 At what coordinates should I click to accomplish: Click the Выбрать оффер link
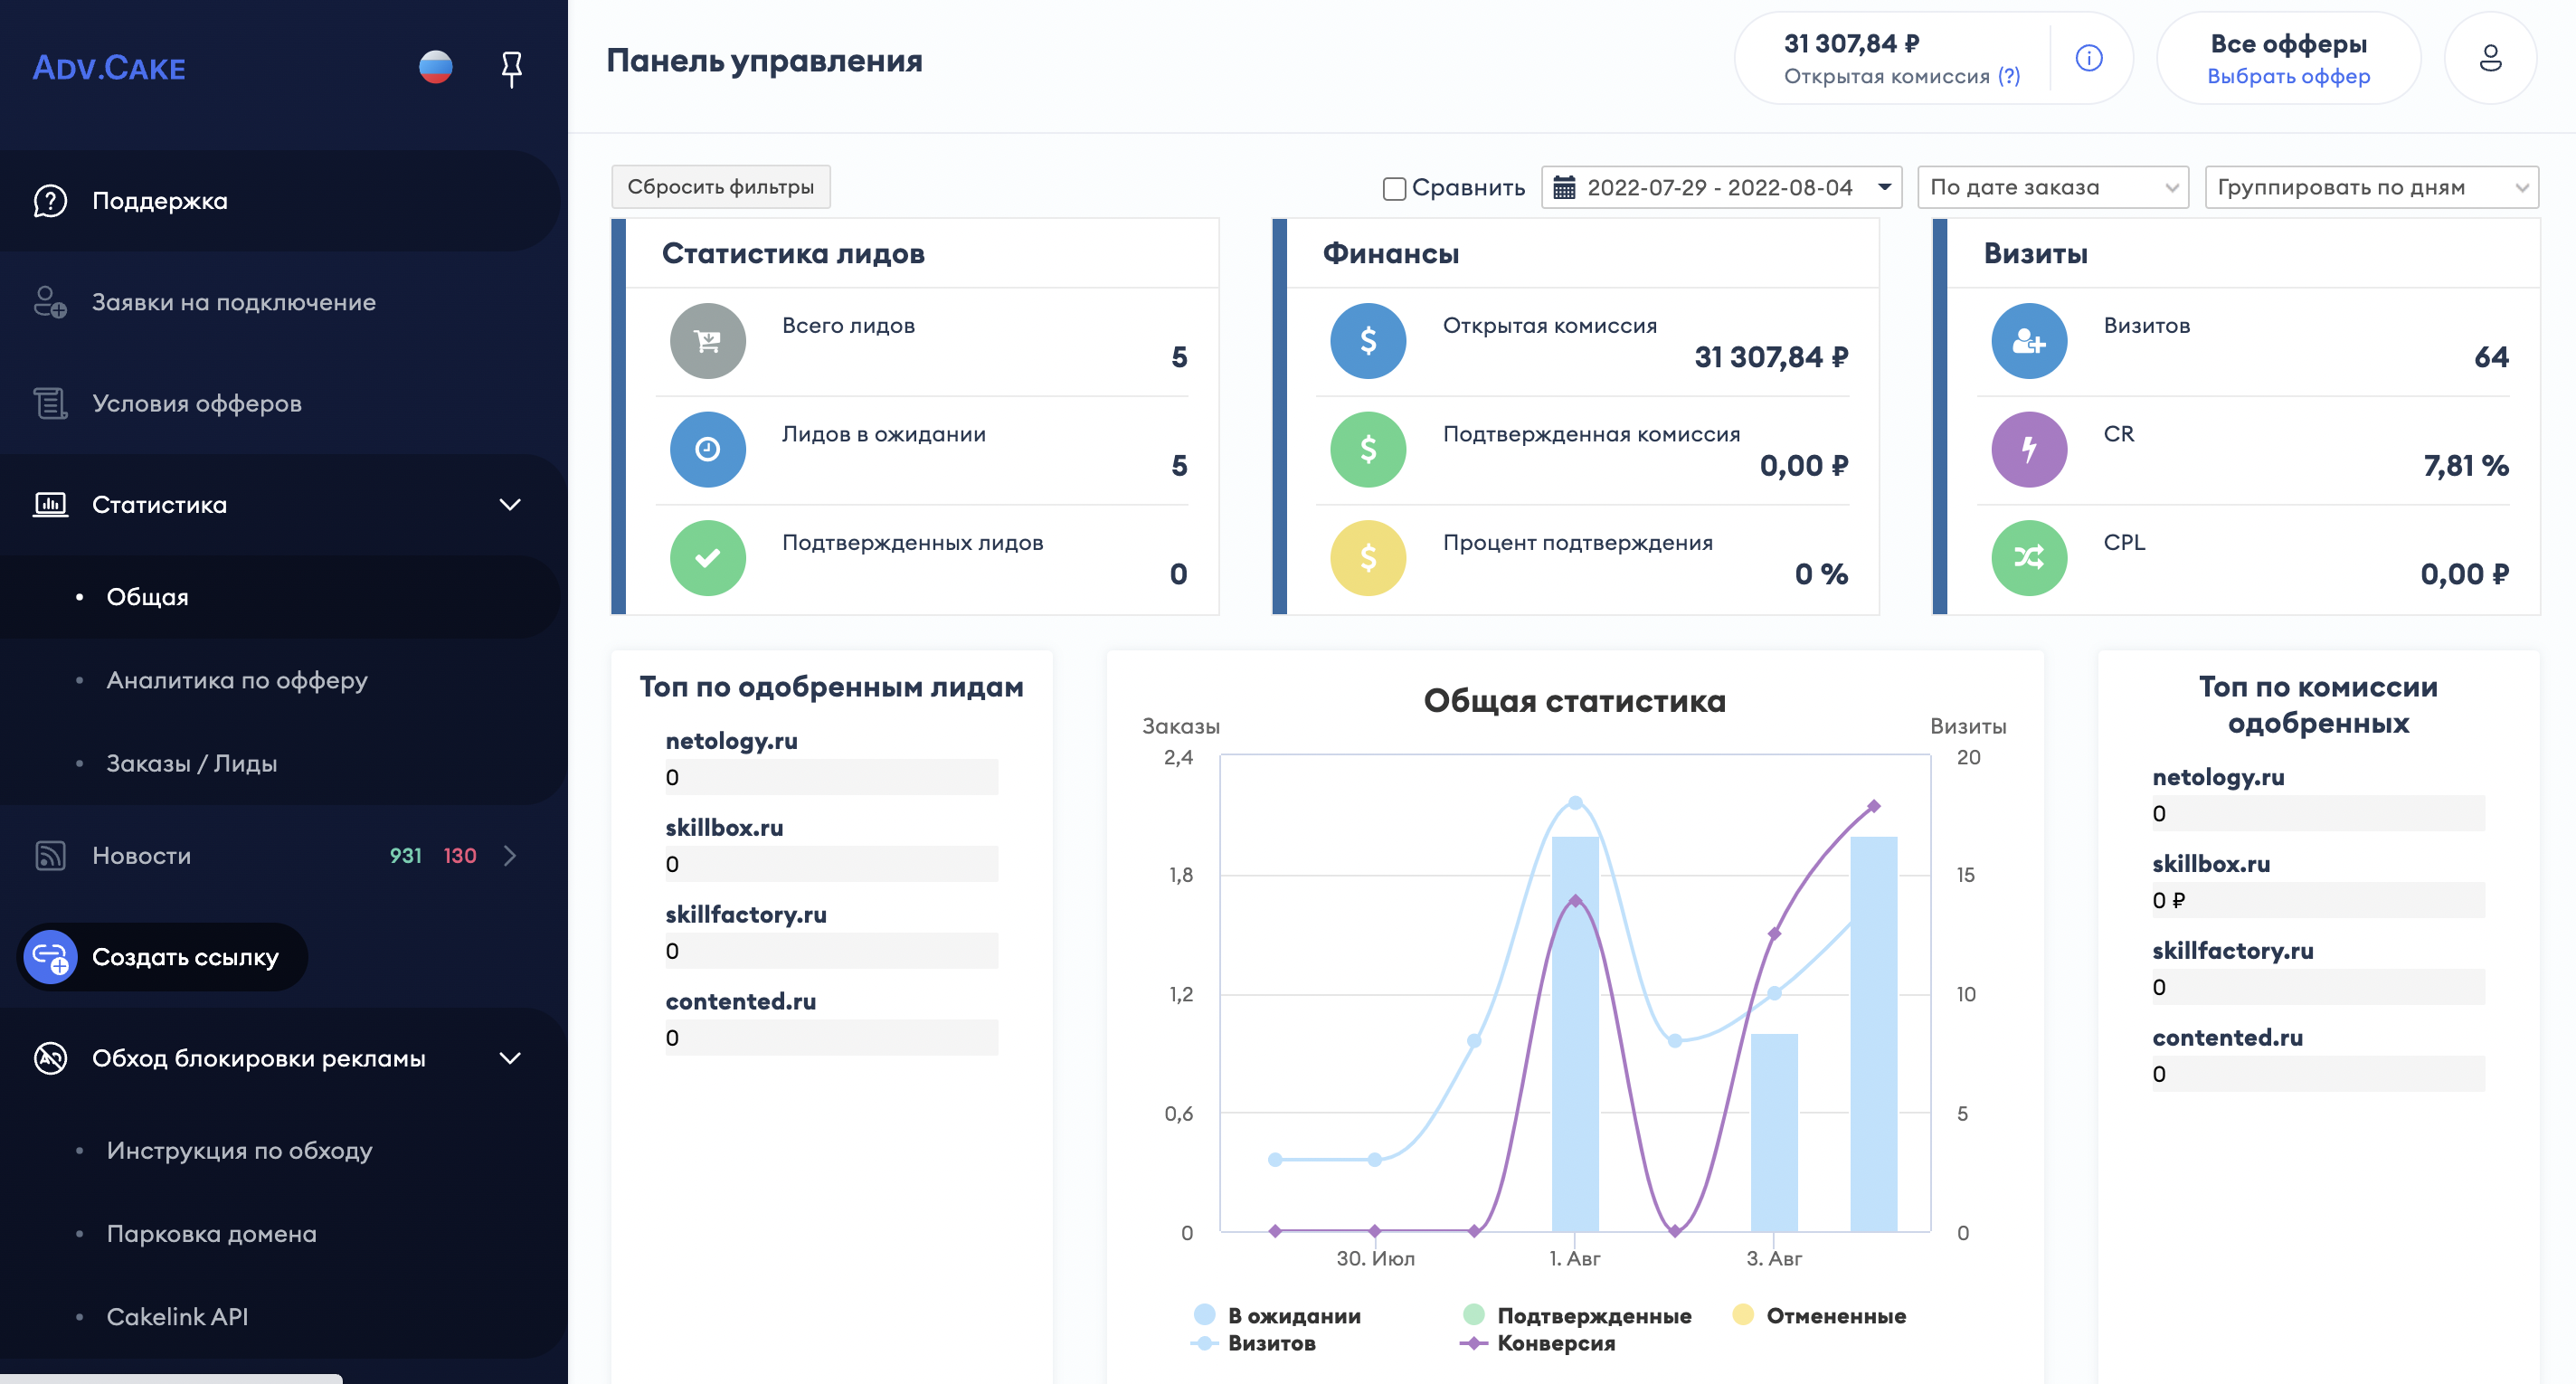(2288, 76)
